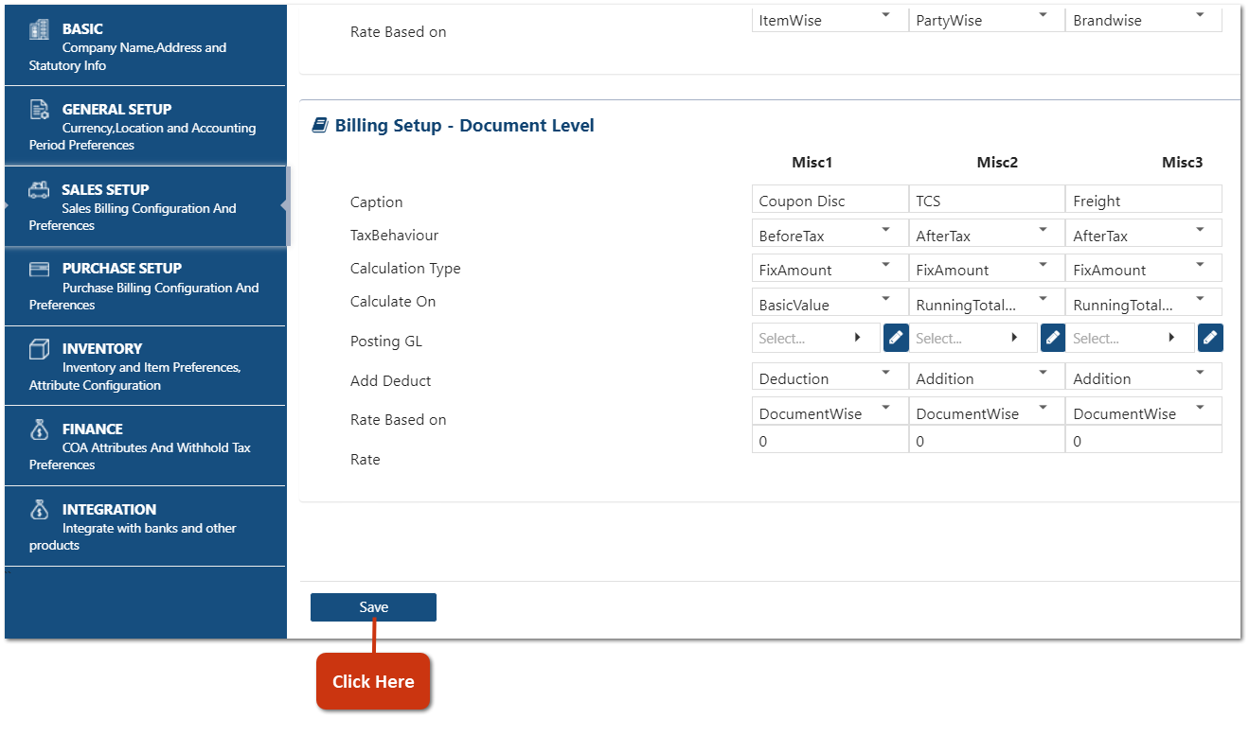Open Misc1 Calculate On BasicValue dropdown
This screenshot has width=1249, height=736.
coord(830,303)
